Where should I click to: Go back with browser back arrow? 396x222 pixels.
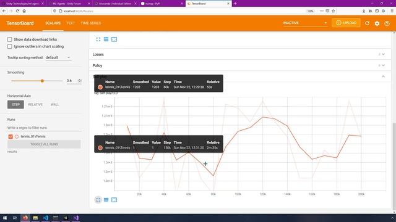pos(4,11)
